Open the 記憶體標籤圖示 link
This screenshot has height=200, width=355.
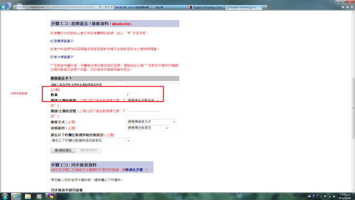[62, 41]
